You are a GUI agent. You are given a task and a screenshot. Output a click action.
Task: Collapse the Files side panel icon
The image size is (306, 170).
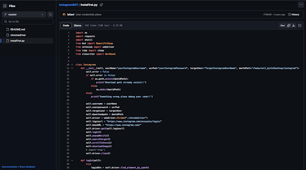point(4,6)
